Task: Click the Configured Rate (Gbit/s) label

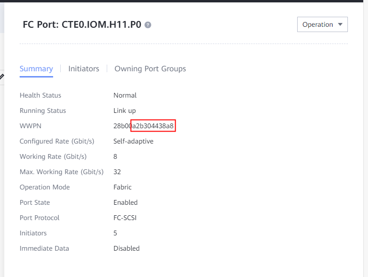Action: pos(57,141)
